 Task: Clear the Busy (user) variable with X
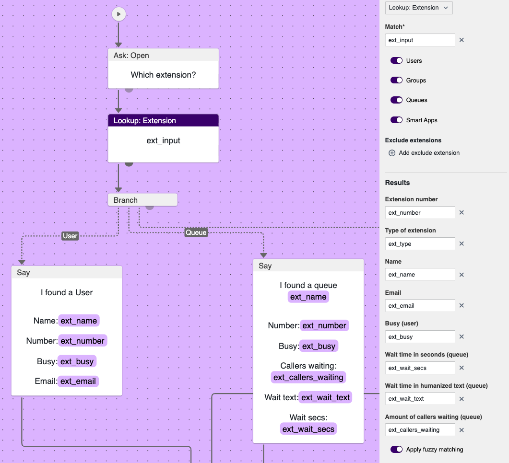point(462,336)
